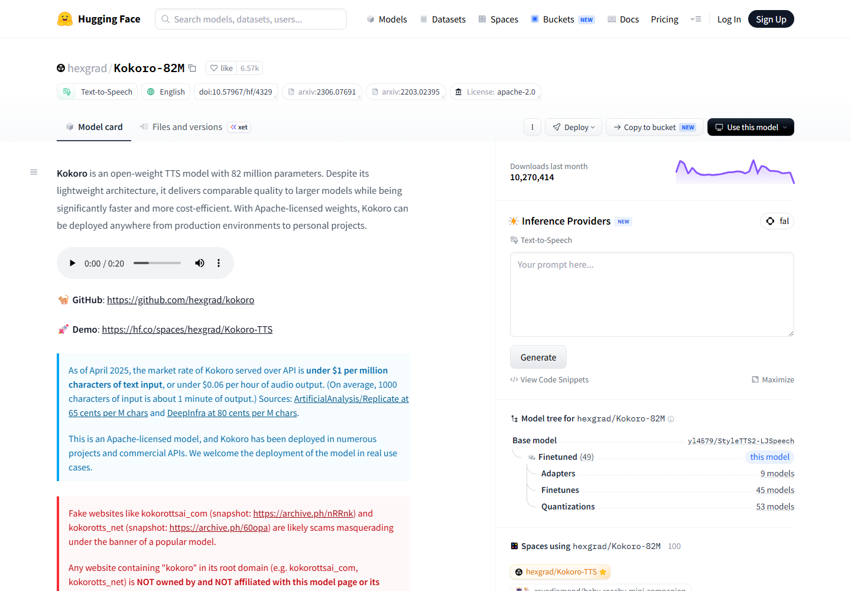The width and height of the screenshot is (851, 591).
Task: Expand the Deploy dropdown
Action: pyautogui.click(x=574, y=127)
